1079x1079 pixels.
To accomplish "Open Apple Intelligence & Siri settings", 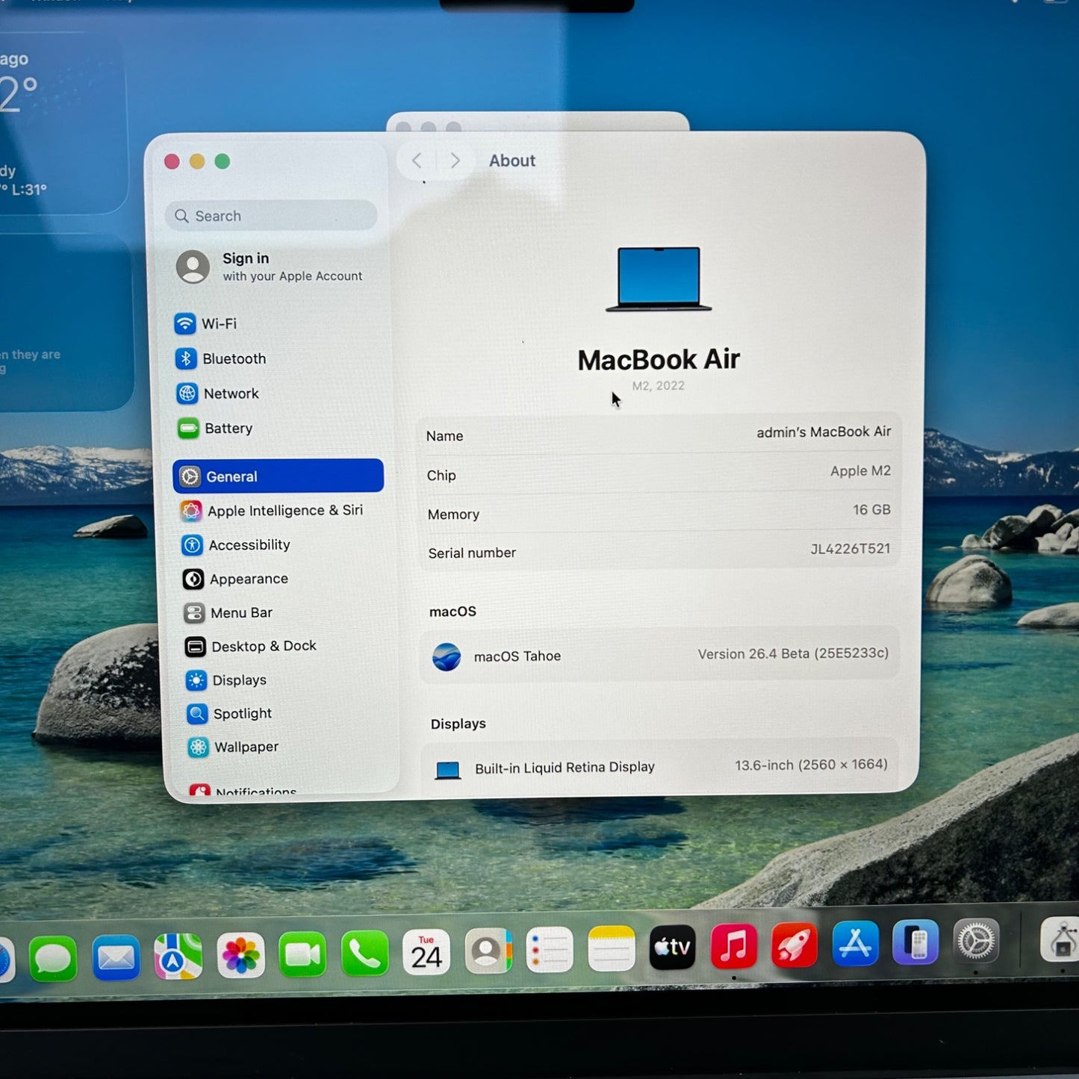I will click(284, 511).
